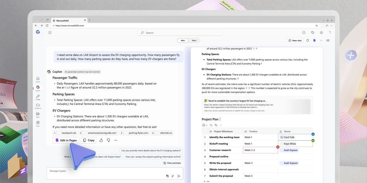Image resolution: width=367 pixels, height=183 pixels.
Task: Click hide fields icon in table toolbar
Action: (x=216, y=125)
